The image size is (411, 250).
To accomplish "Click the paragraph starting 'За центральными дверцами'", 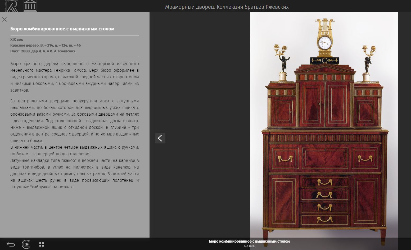I will (74, 121).
